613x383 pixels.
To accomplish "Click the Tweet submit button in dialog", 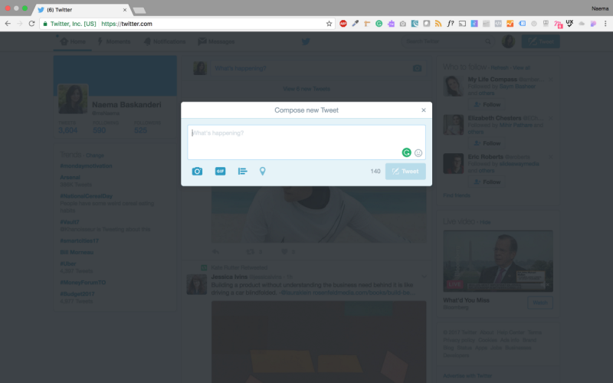I will click(x=405, y=171).
